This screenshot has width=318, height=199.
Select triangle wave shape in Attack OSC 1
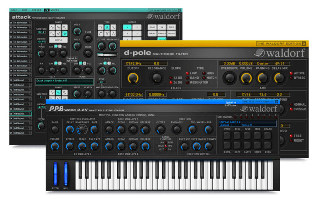[52, 27]
